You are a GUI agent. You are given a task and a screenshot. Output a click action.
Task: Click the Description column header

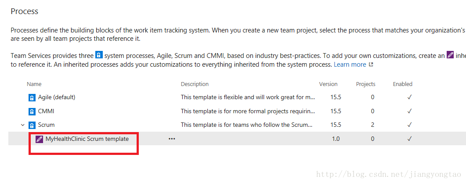(195, 84)
